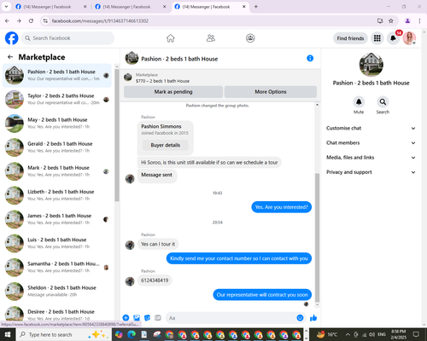
Task: Send a thumbs-up like
Action: 313,318
